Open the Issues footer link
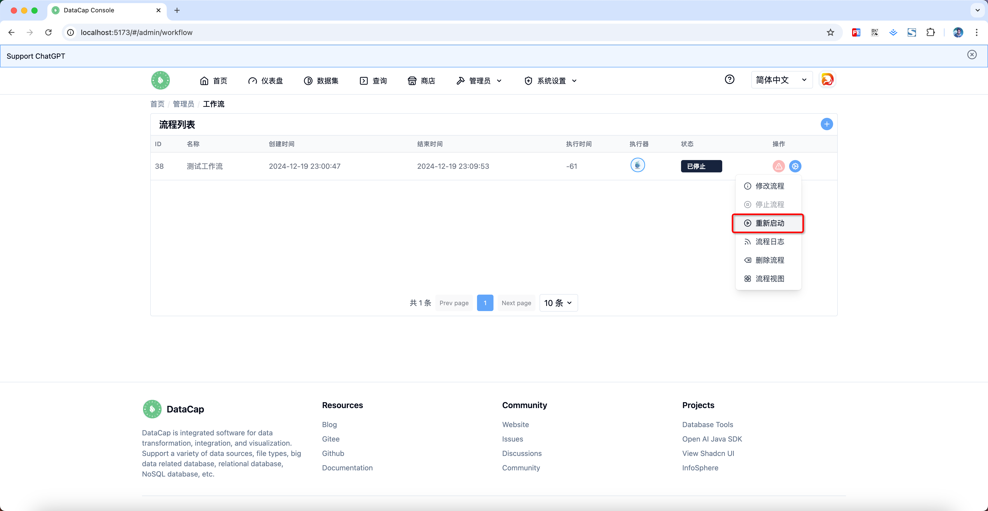Image resolution: width=988 pixels, height=511 pixels. [513, 439]
